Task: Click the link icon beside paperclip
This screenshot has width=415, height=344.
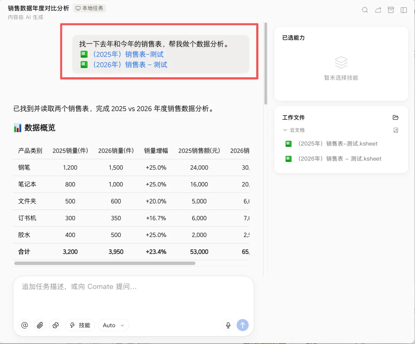Action: pos(55,325)
